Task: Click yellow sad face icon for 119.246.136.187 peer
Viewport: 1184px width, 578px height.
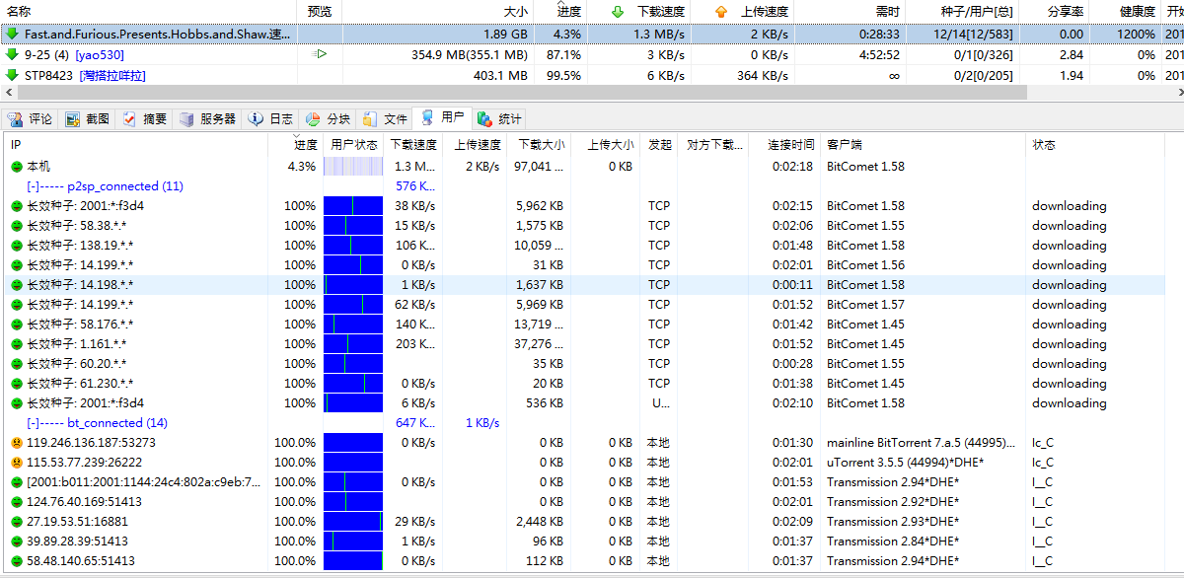Action: coord(17,443)
